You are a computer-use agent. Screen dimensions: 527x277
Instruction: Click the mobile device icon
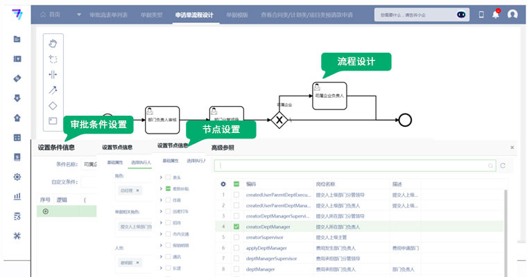coord(481,15)
